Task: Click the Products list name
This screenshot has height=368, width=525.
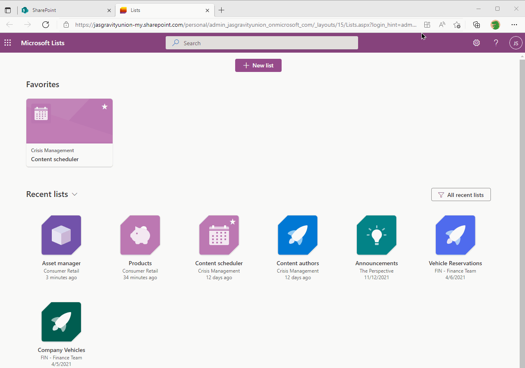Action: (140, 263)
